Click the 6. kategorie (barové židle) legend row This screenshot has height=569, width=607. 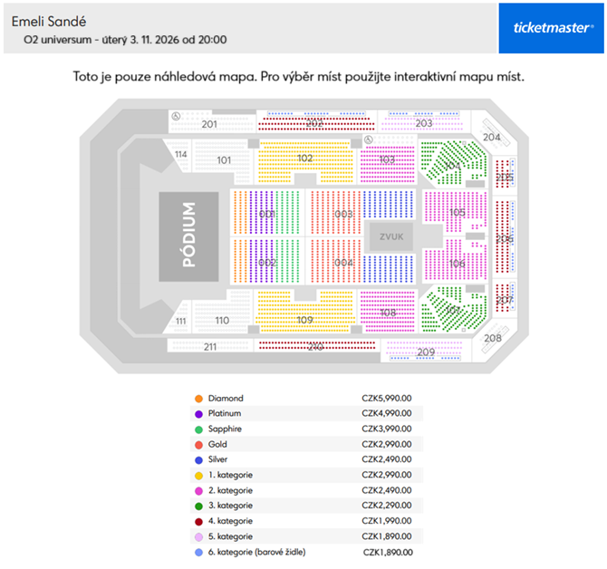pos(304,552)
